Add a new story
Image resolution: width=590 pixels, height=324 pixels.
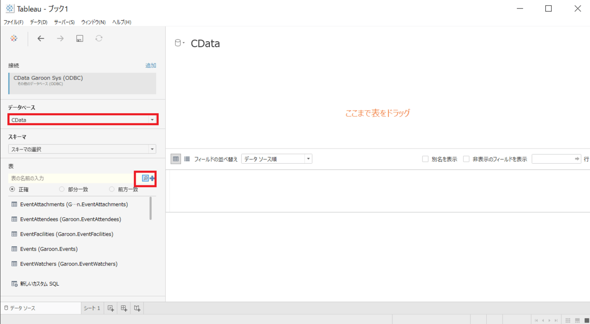(137, 308)
